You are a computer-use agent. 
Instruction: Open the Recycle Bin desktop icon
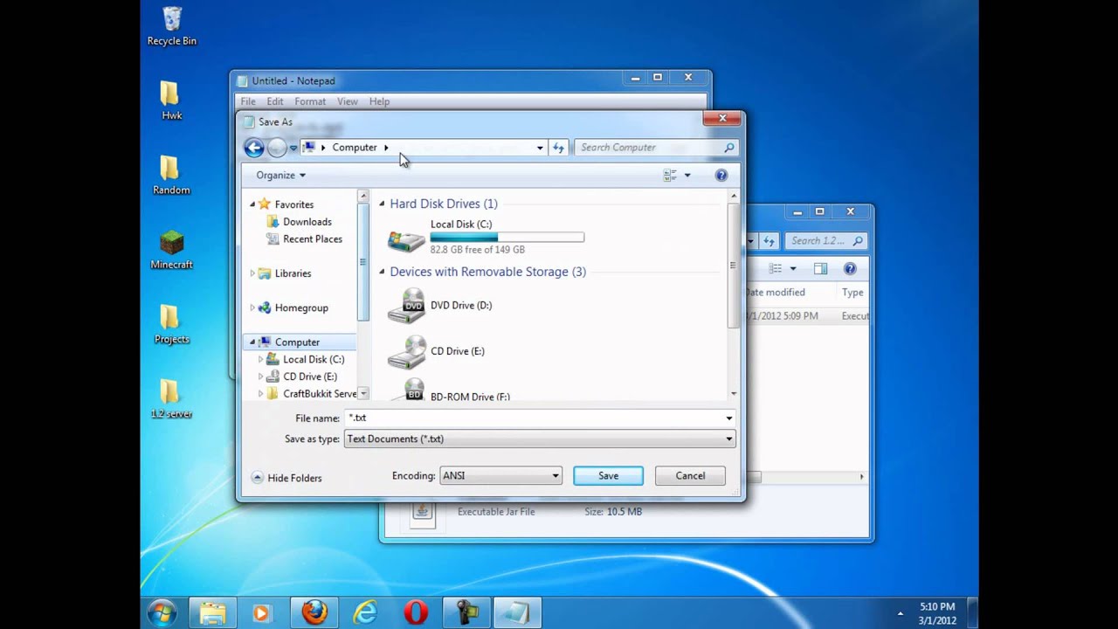coord(172,26)
